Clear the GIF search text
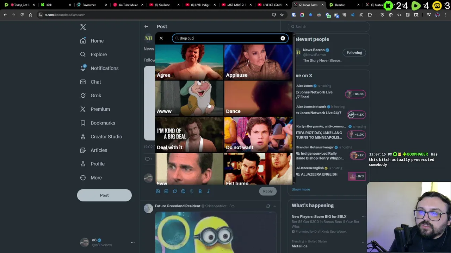Image resolution: width=451 pixels, height=253 pixels. coord(283,38)
